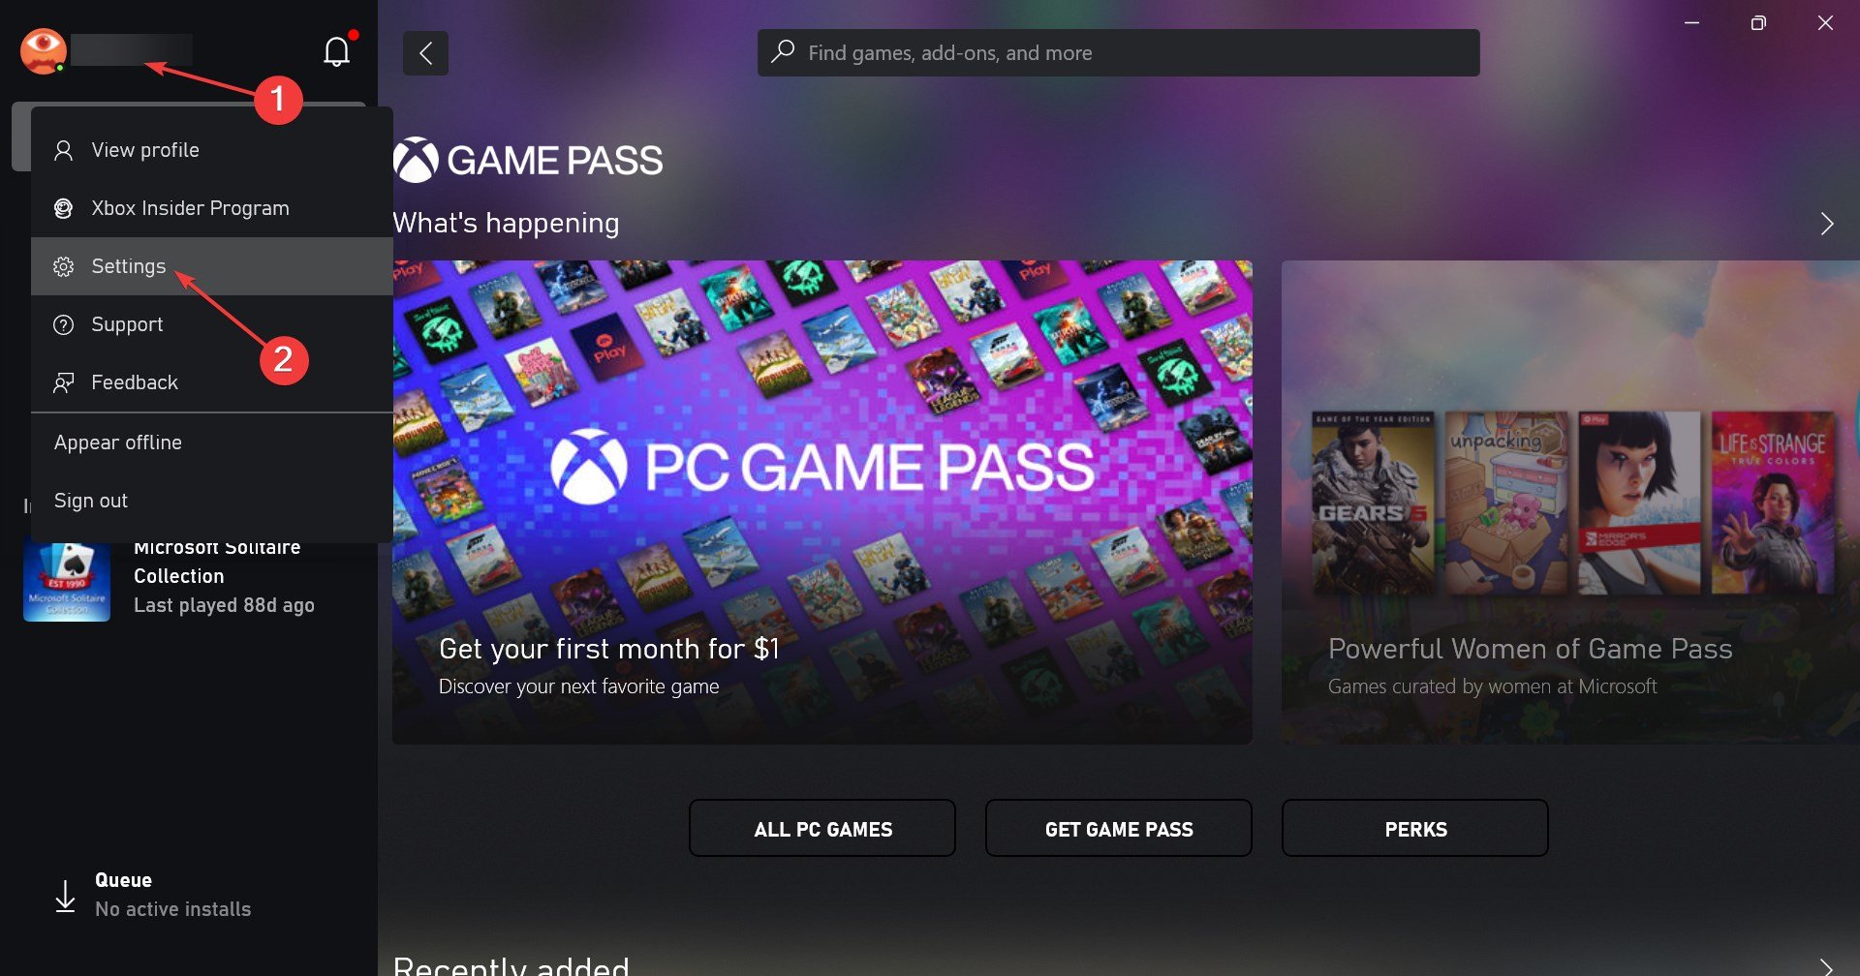Click the Settings gear icon
The height and width of the screenshot is (976, 1860).
pyautogui.click(x=64, y=266)
